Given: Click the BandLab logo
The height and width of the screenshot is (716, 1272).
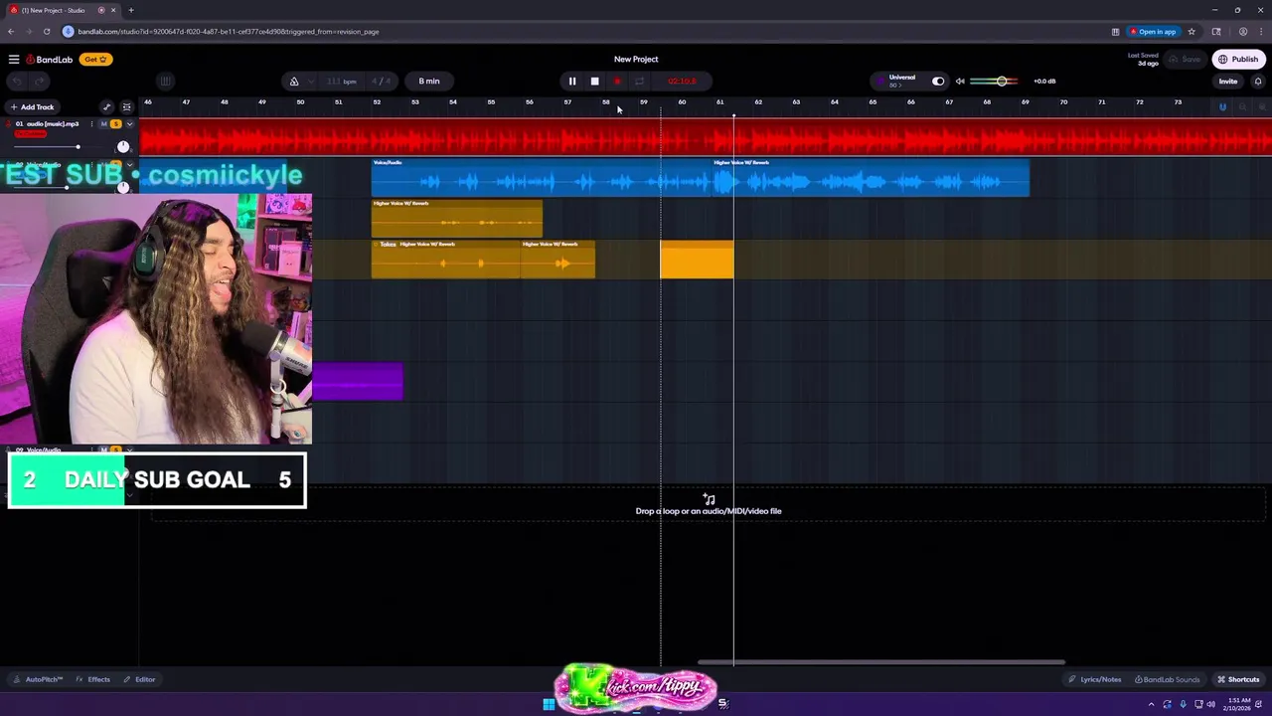Looking at the screenshot, I should pos(50,60).
